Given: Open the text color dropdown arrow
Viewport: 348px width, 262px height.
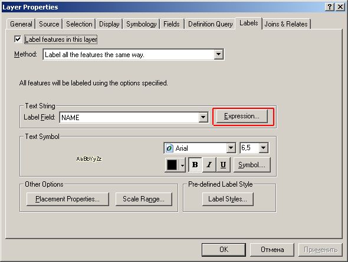Looking at the screenshot, I should pos(182,165).
